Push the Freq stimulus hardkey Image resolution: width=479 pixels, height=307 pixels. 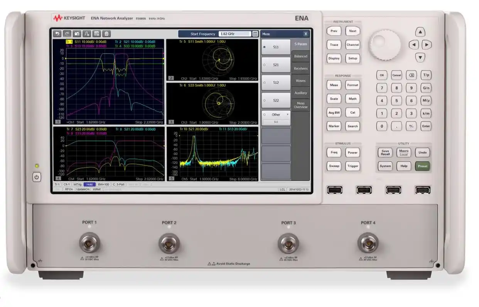point(334,153)
